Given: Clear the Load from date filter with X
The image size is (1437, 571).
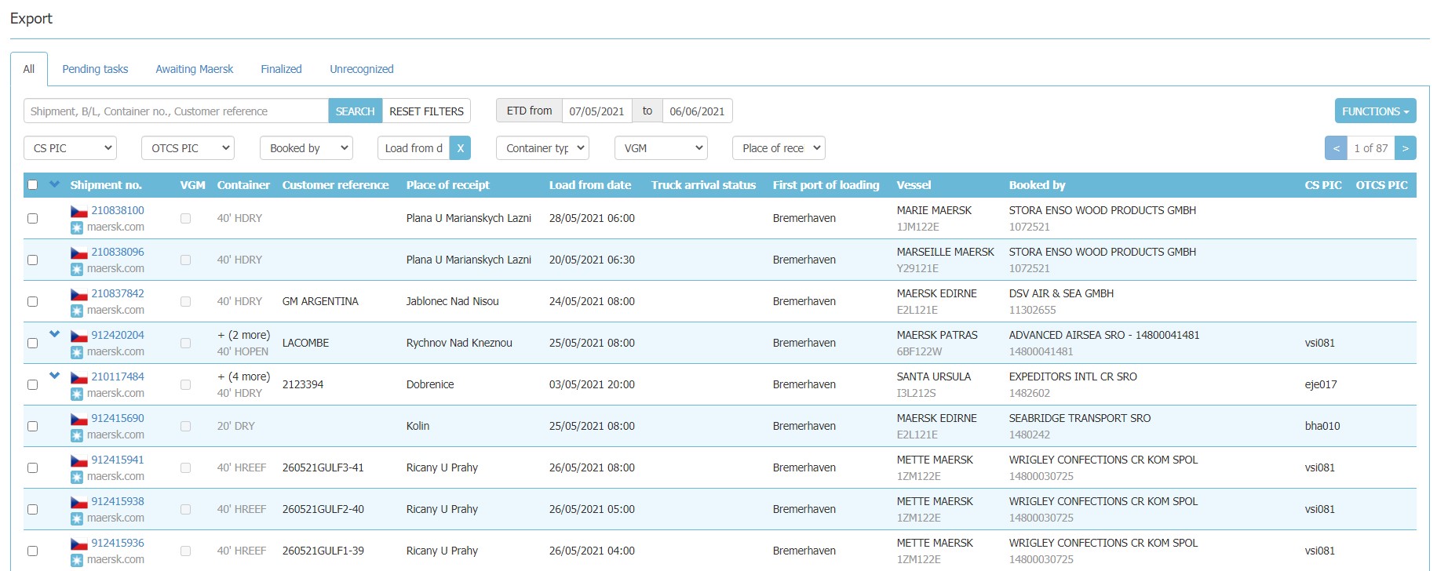Looking at the screenshot, I should coord(461,148).
